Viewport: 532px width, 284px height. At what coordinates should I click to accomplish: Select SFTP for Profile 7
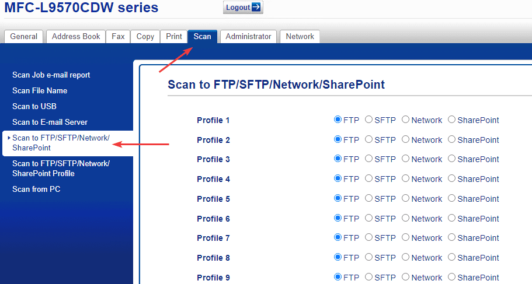[x=368, y=237]
